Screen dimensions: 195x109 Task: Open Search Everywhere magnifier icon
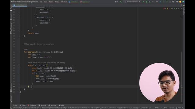(177, 2)
